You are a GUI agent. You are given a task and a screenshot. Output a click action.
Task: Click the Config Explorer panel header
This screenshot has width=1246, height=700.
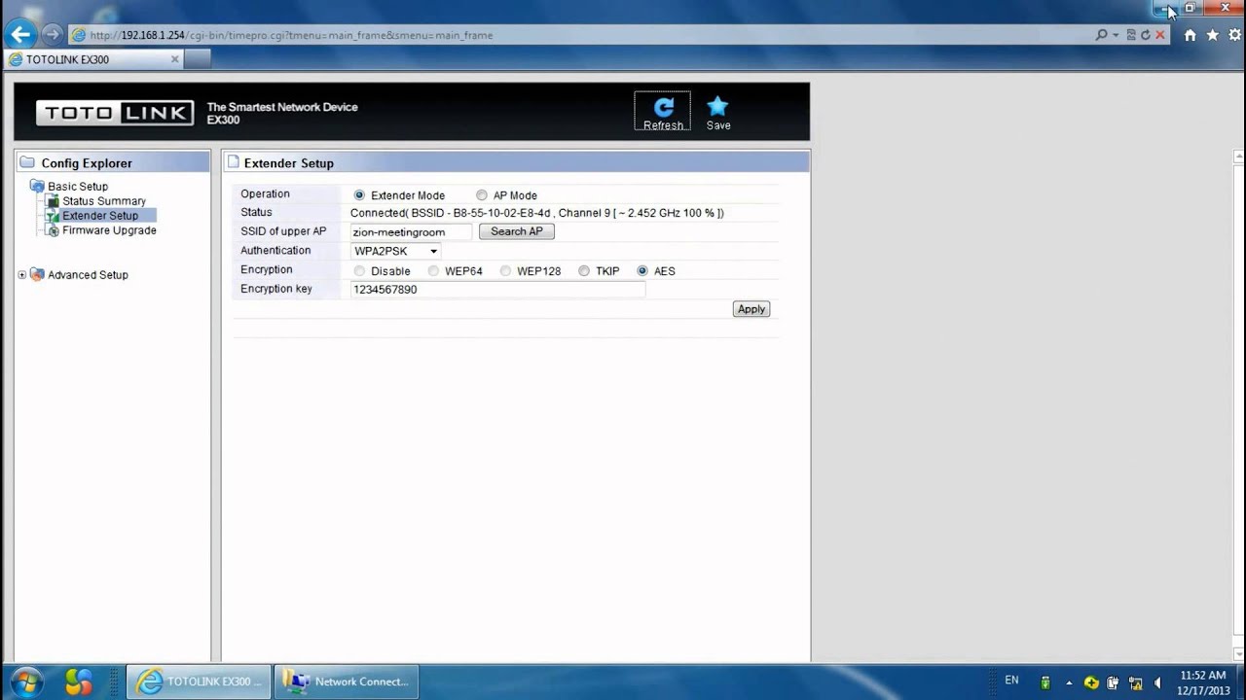[x=113, y=163]
